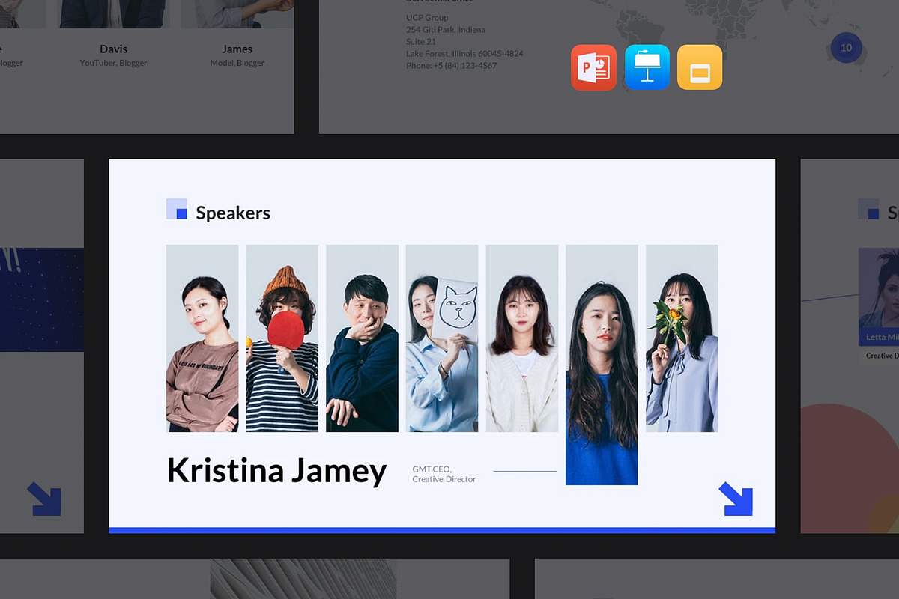Screen dimensions: 899x599
Task: Click the GMT CEO, Creative Director subtitle
Action: (x=444, y=474)
